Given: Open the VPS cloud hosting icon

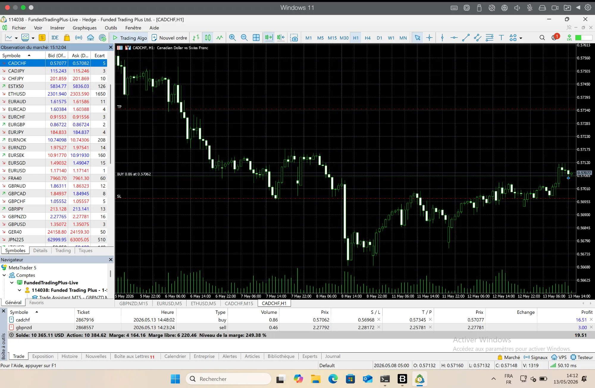Looking at the screenshot, I should [x=90, y=38].
